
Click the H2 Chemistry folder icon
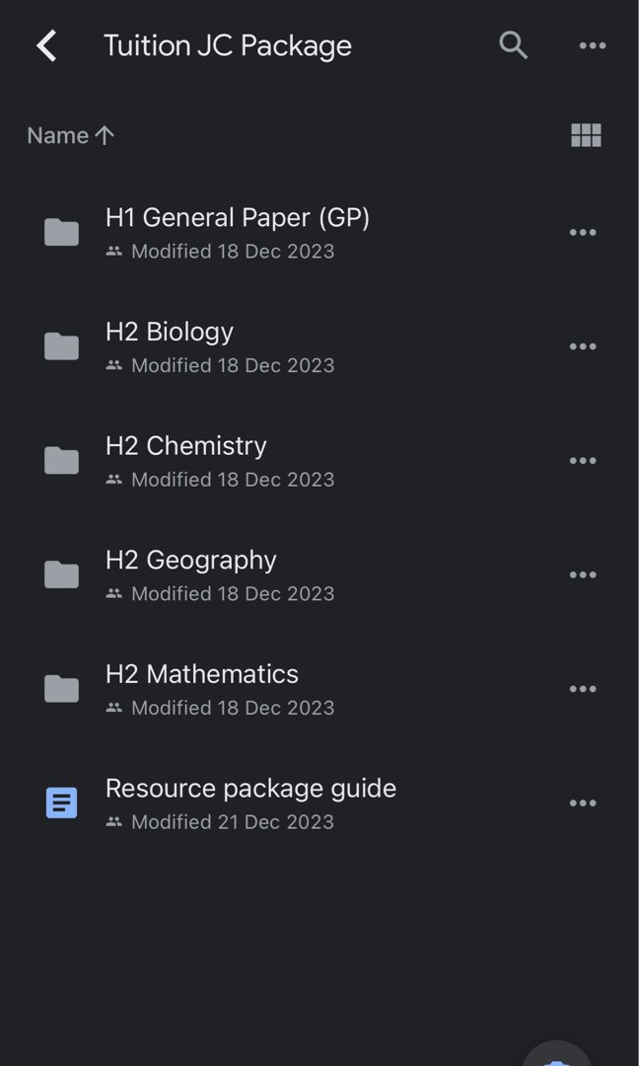point(60,460)
